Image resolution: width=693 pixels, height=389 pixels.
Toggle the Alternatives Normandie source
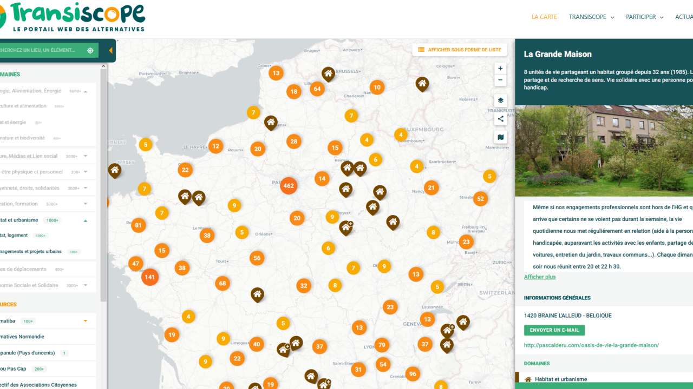click(x=24, y=337)
